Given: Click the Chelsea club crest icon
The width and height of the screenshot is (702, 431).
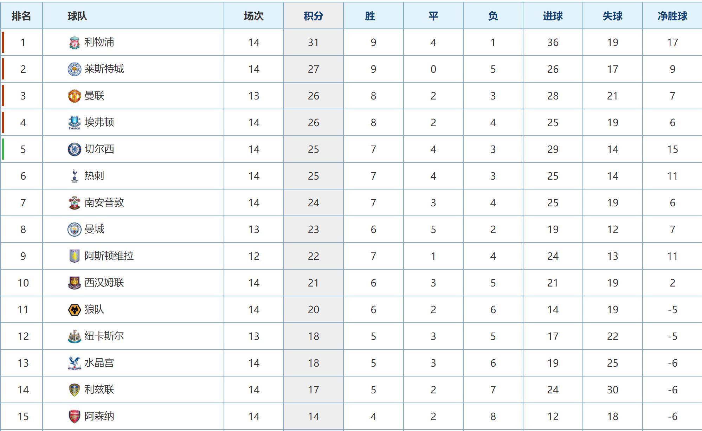Looking at the screenshot, I should 74,149.
